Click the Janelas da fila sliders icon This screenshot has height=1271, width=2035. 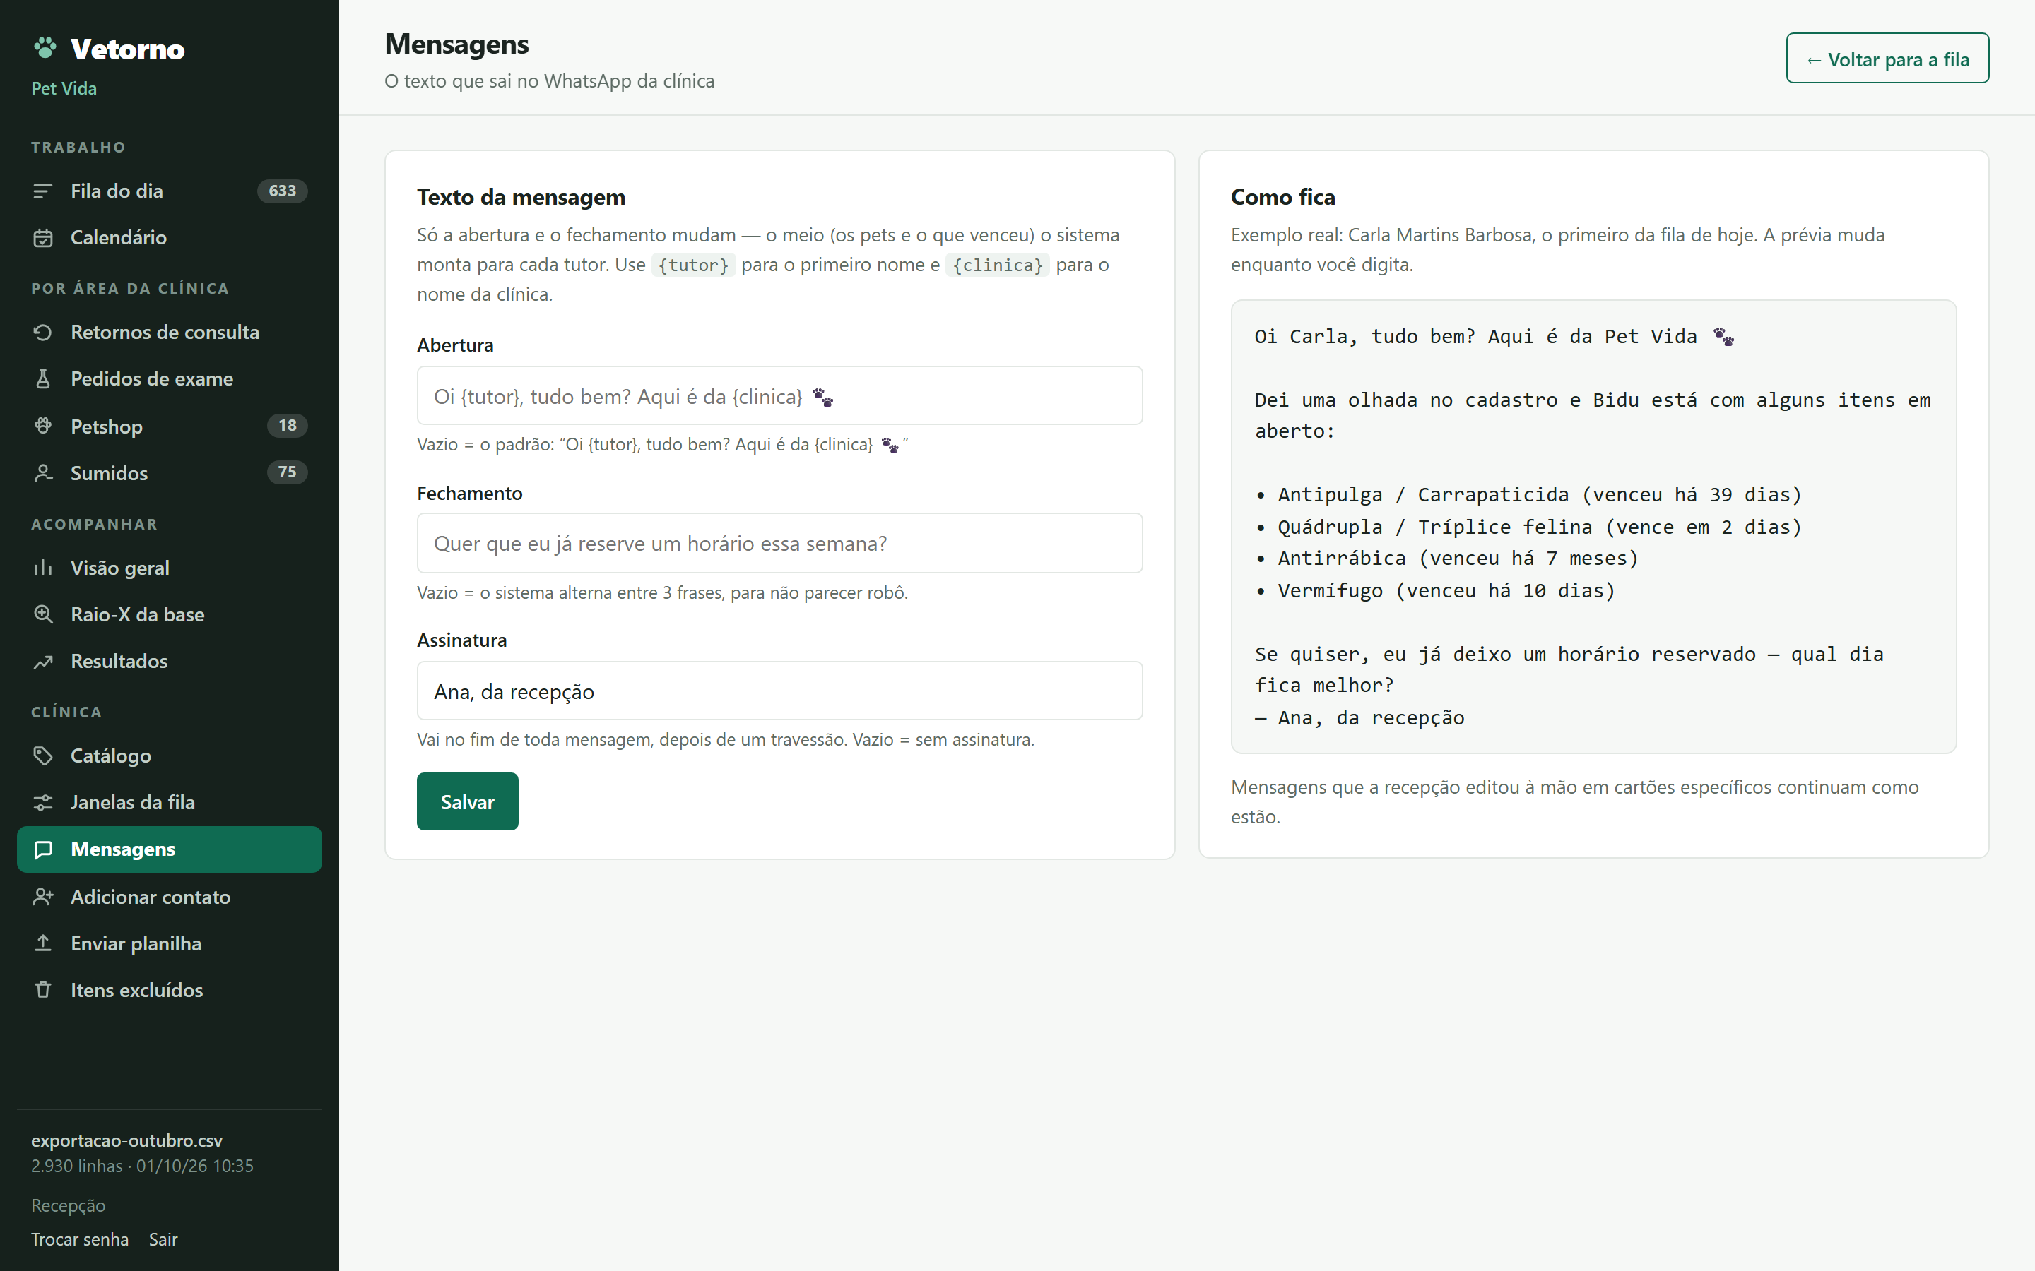tap(43, 803)
